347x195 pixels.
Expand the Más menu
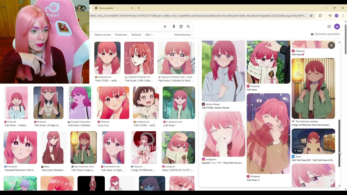(149, 35)
